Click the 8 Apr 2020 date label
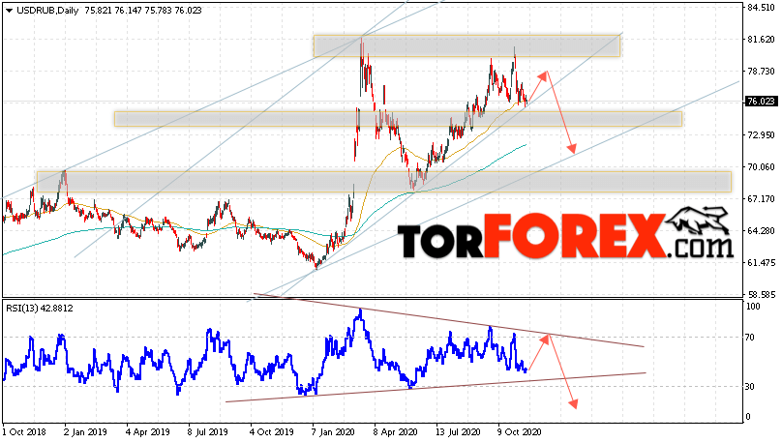The image size is (782, 443). (395, 432)
